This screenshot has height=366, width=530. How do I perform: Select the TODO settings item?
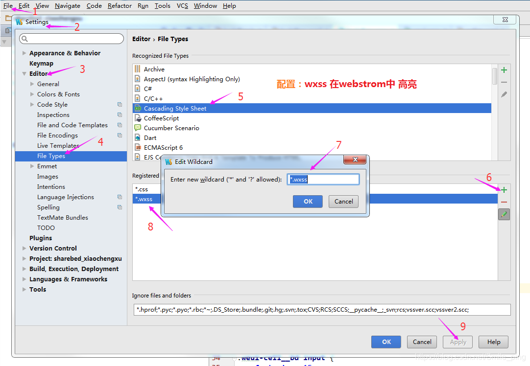46,228
